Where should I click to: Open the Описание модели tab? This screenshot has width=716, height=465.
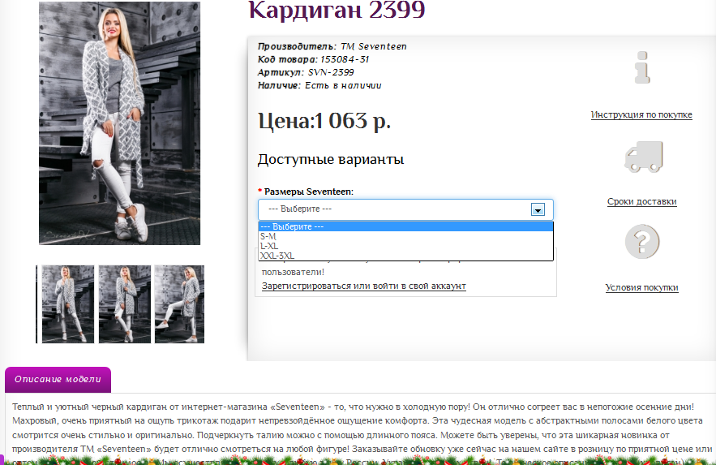pos(58,379)
